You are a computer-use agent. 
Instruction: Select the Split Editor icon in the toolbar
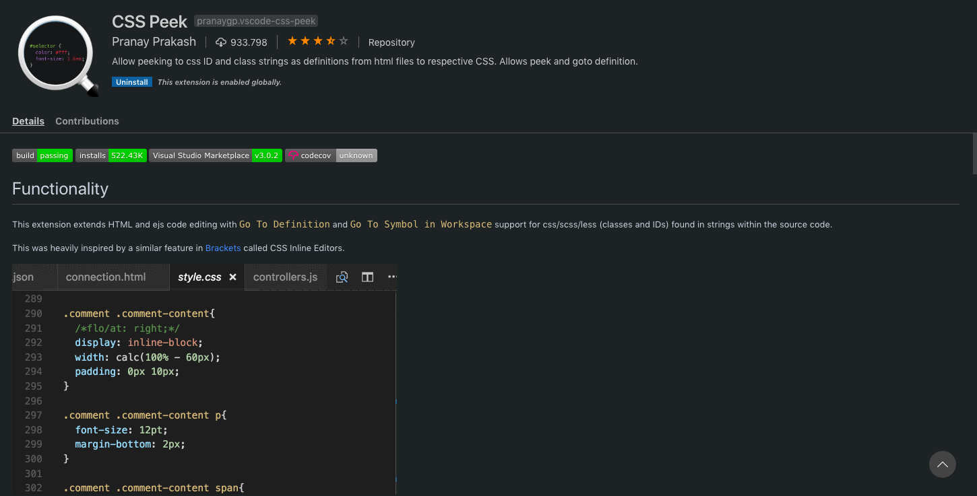pyautogui.click(x=367, y=277)
